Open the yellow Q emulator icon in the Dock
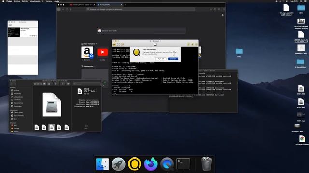309x173 pixels. tap(135, 164)
